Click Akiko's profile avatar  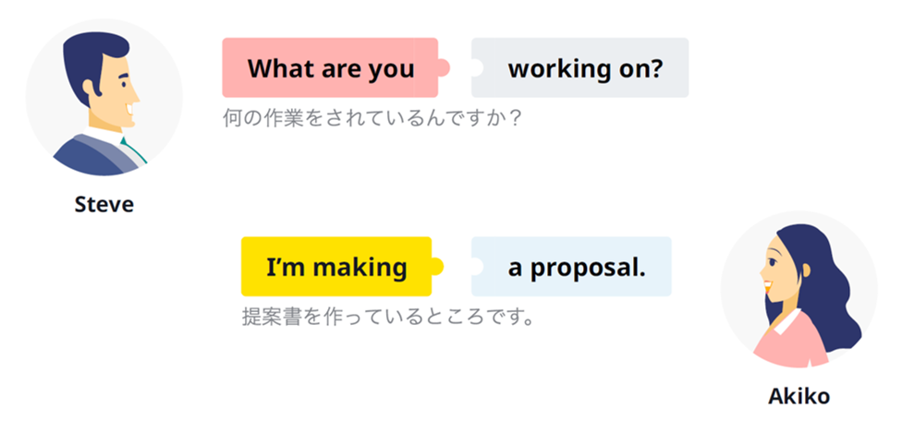pos(798,290)
